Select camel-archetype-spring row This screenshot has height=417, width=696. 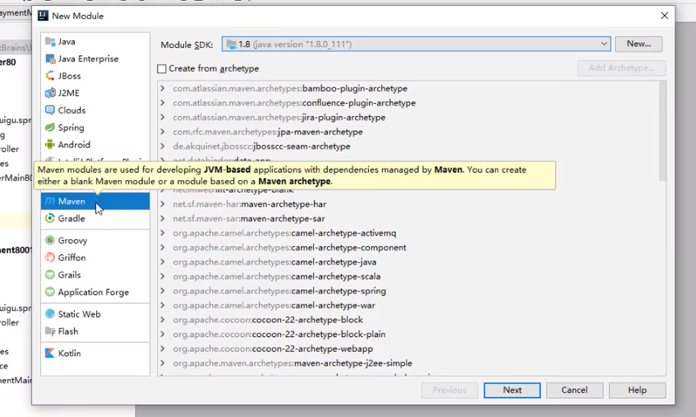click(x=408, y=291)
